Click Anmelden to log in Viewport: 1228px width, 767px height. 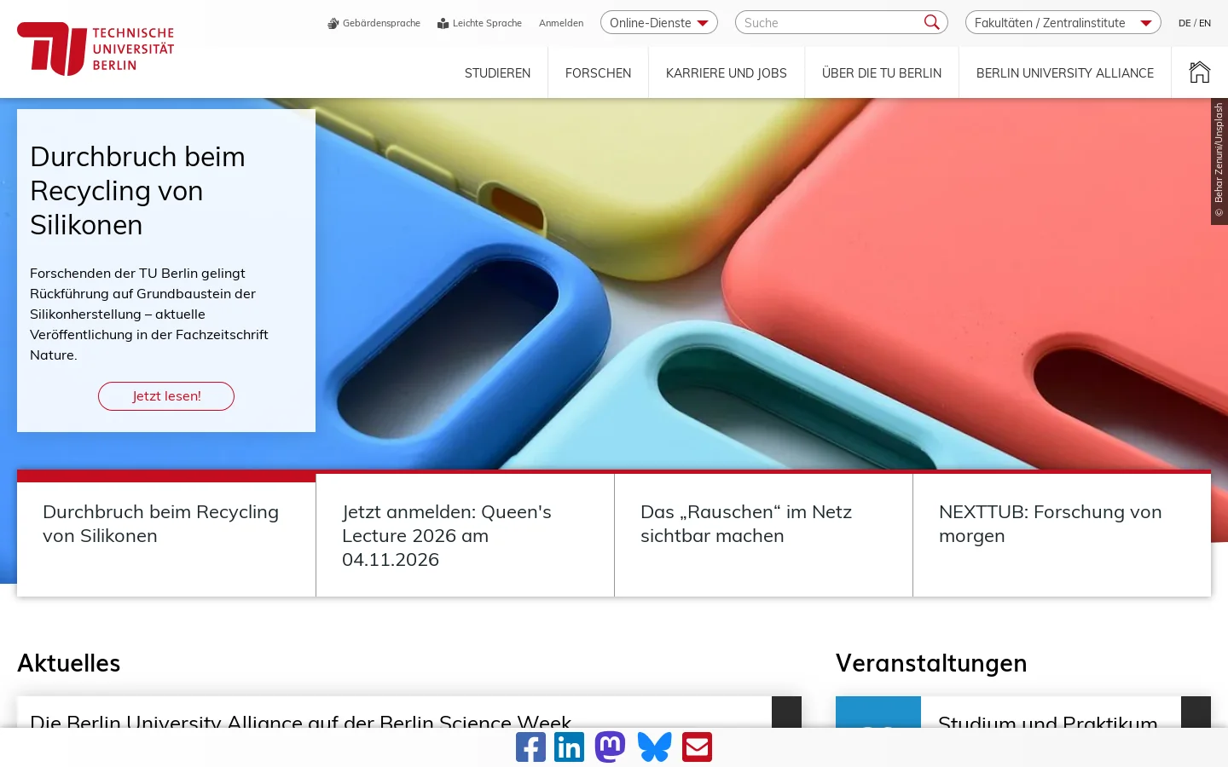point(561,23)
